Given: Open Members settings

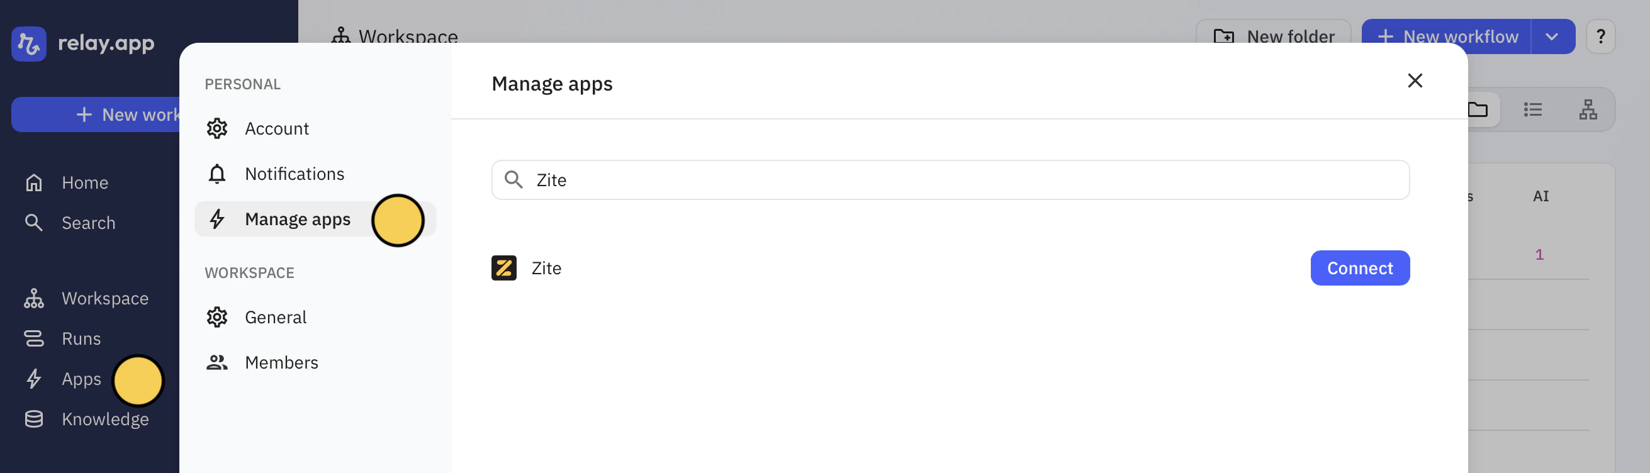Looking at the screenshot, I should coord(281,362).
